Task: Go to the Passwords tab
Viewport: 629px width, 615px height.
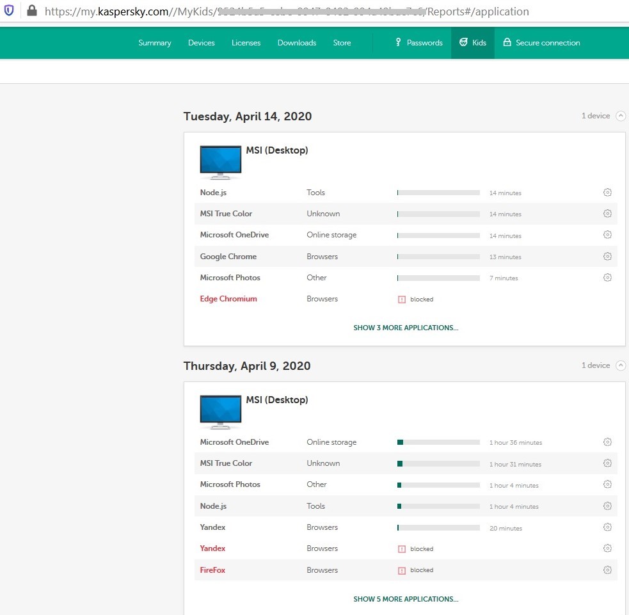Action: tap(418, 43)
